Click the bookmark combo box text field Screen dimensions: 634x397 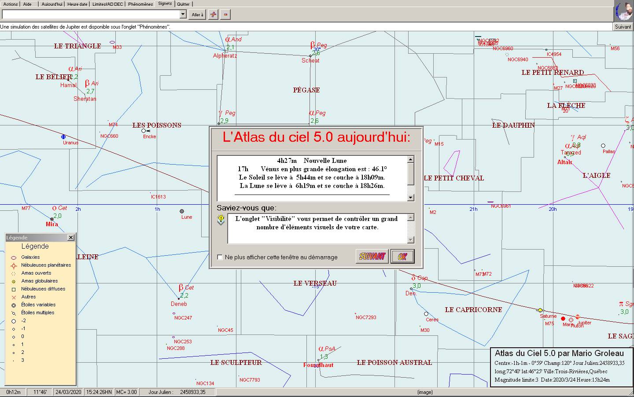tap(91, 15)
